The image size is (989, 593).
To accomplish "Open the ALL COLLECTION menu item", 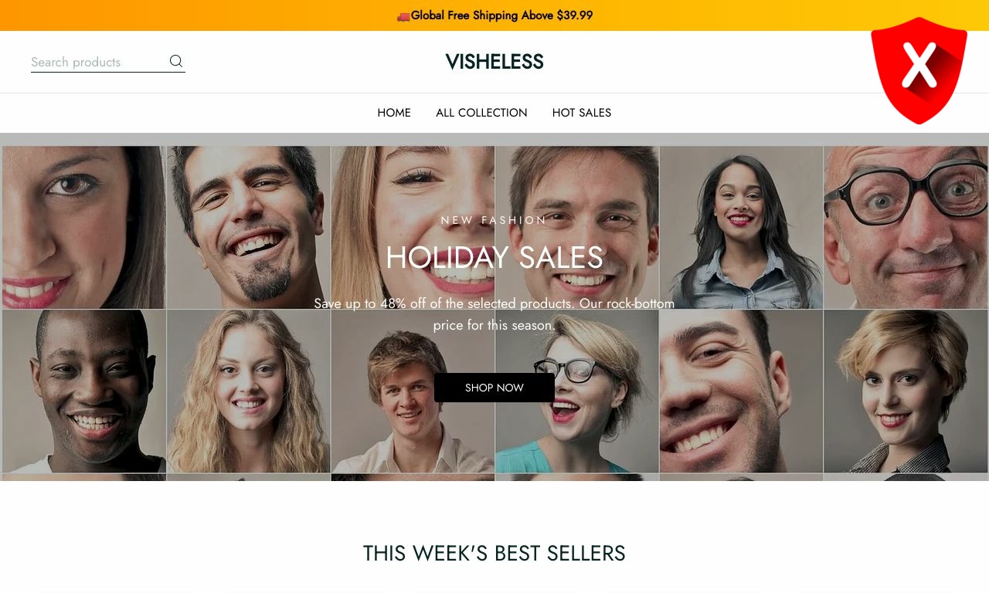I will click(x=481, y=113).
